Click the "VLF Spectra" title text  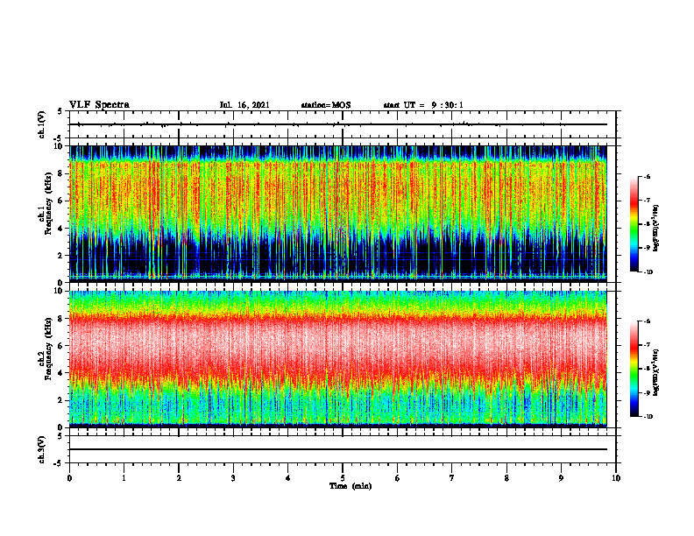click(99, 105)
